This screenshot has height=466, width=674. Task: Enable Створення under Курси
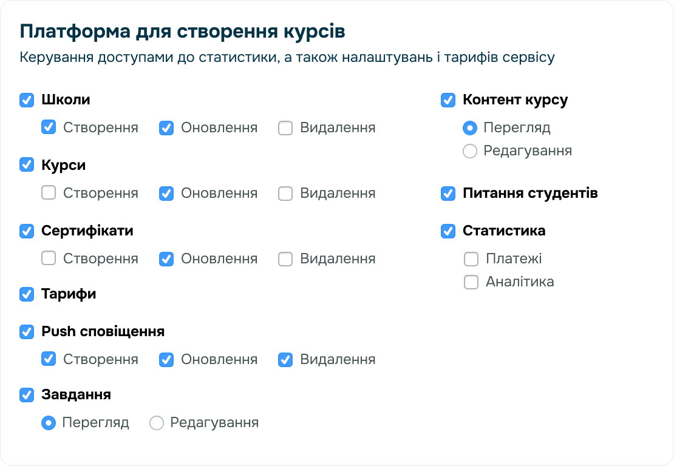pos(48,193)
